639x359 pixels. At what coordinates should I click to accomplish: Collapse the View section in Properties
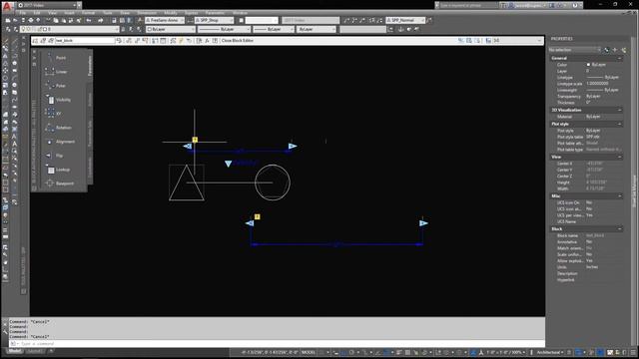(619, 157)
